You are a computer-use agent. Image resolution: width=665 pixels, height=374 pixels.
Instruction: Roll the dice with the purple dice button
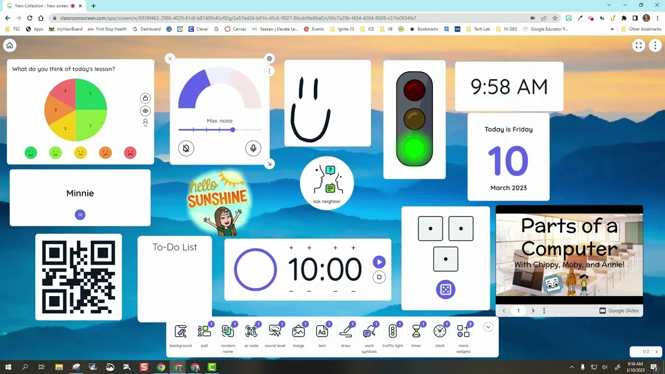pos(446,290)
